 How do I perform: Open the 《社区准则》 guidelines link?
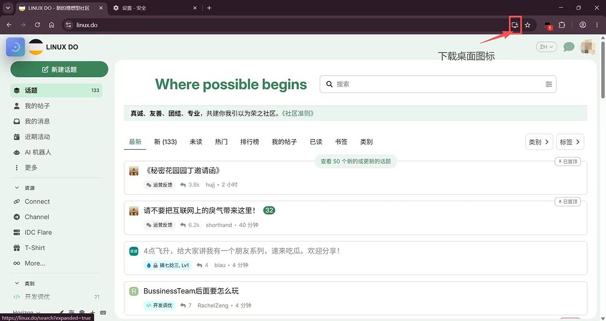(x=297, y=113)
